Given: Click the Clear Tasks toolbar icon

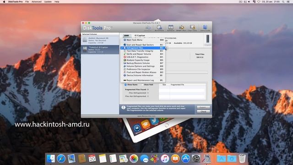Looking at the screenshot, I should [x=192, y=28].
